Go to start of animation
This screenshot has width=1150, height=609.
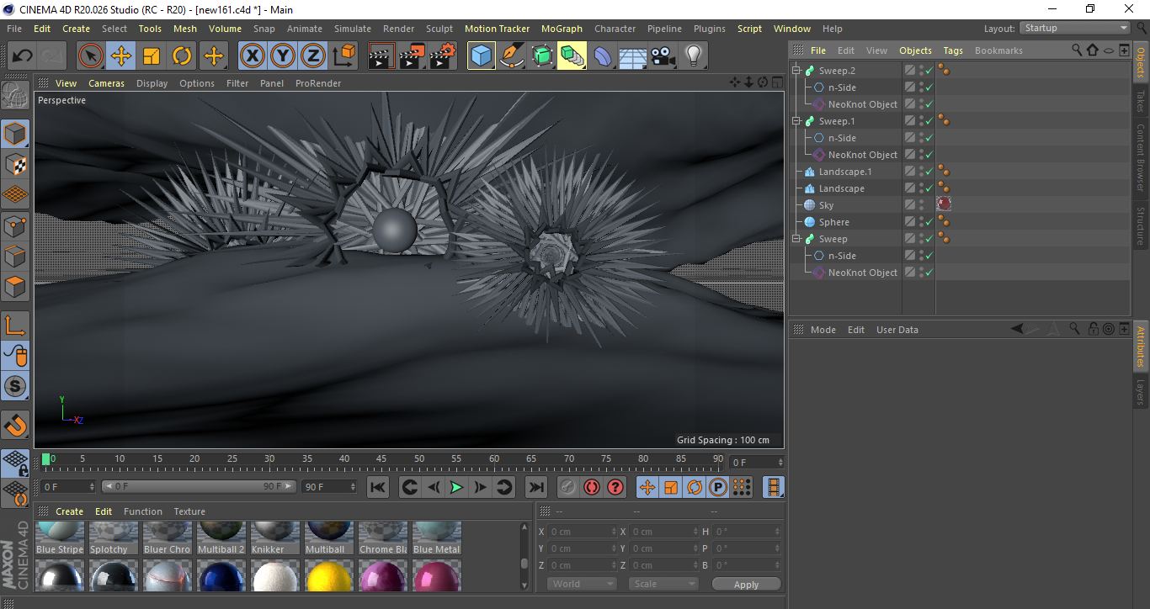tap(378, 487)
